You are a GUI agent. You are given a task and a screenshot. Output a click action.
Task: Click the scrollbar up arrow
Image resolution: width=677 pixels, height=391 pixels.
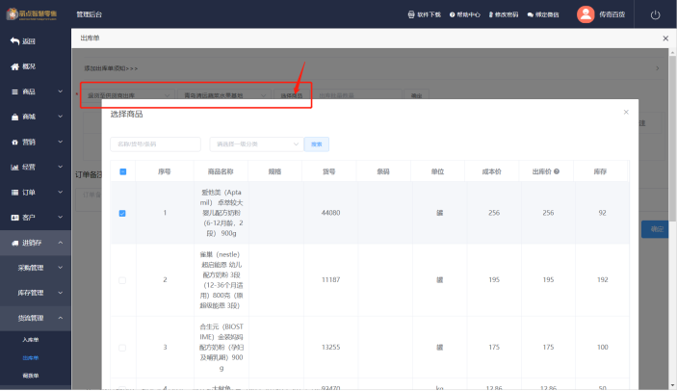pos(672,52)
